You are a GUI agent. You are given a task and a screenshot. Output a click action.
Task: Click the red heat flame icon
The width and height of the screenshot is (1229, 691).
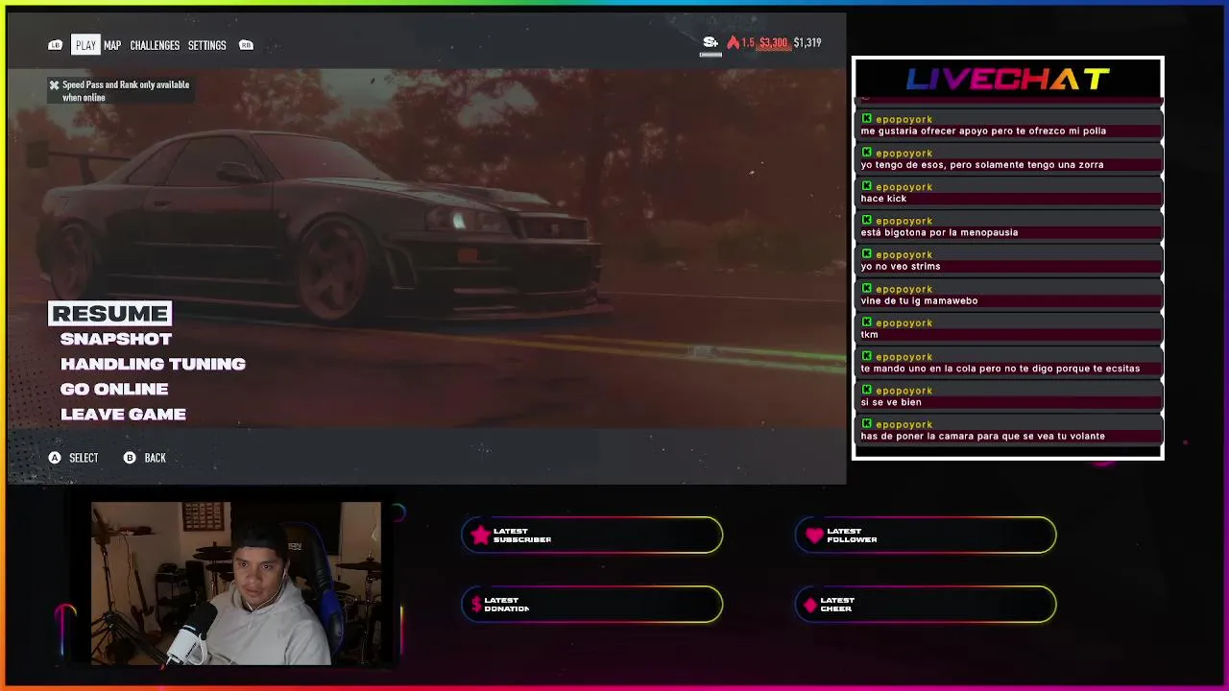[733, 42]
